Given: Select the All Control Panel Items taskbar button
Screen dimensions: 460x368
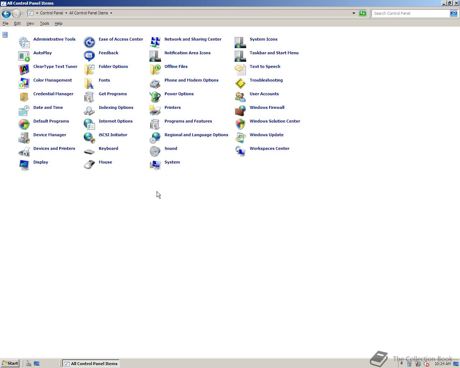Looking at the screenshot, I should [91, 364].
